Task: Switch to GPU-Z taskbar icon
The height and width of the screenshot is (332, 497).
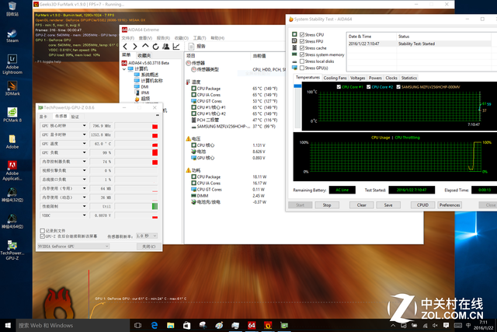Action: point(284,325)
